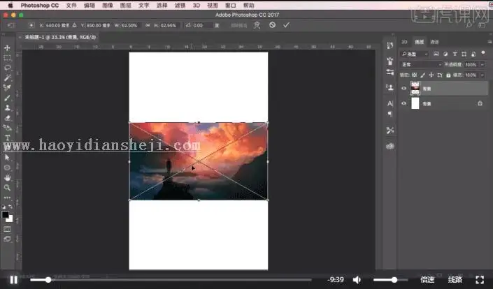Toggle the layer filtering on/off switch
Viewport: 493px width, 289px height.
483,53
